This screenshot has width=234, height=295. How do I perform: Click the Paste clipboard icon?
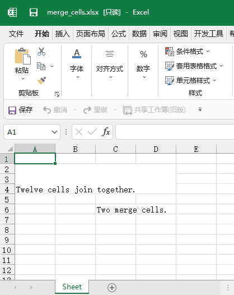point(22,56)
